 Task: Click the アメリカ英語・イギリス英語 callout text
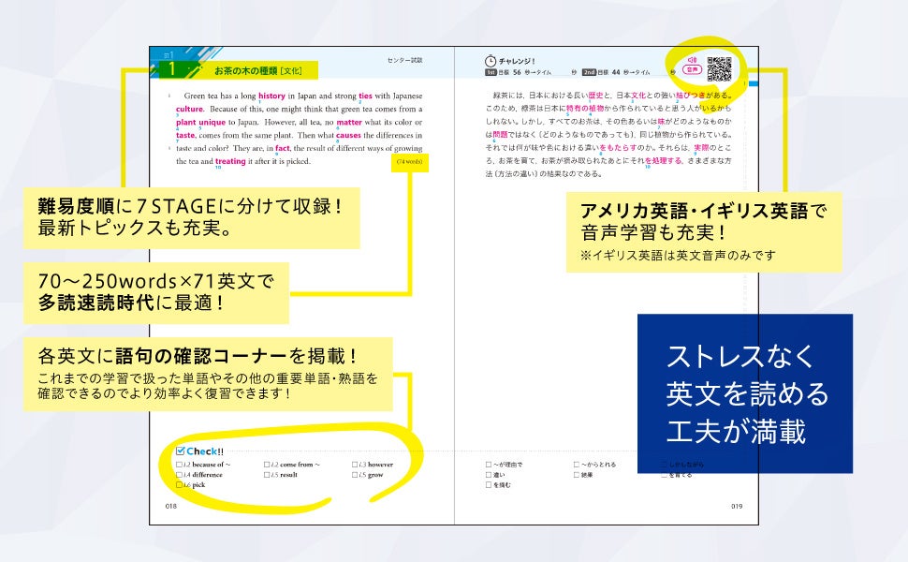pyautogui.click(x=704, y=221)
